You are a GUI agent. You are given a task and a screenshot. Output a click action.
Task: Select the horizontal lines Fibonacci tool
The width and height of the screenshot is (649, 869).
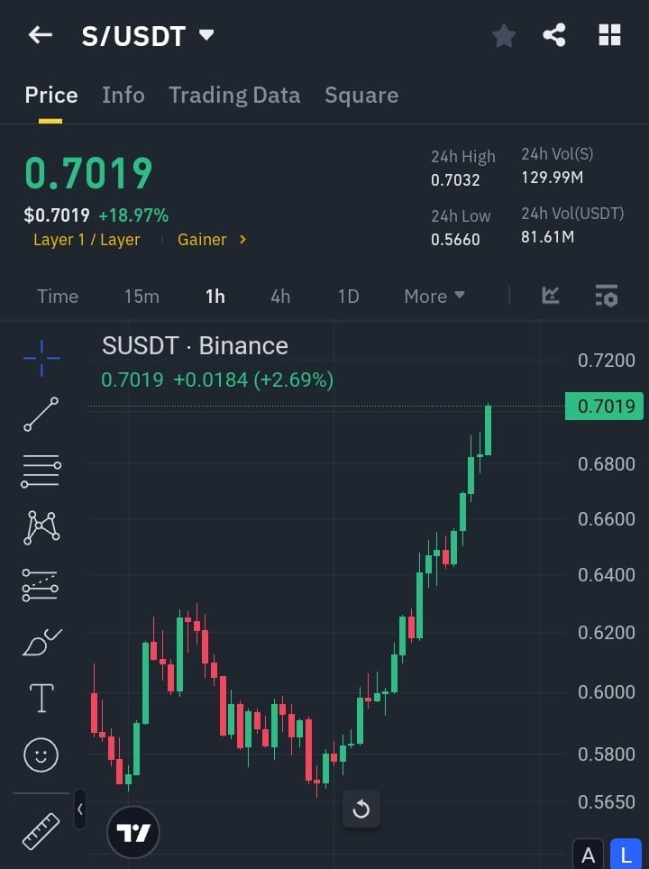41,471
